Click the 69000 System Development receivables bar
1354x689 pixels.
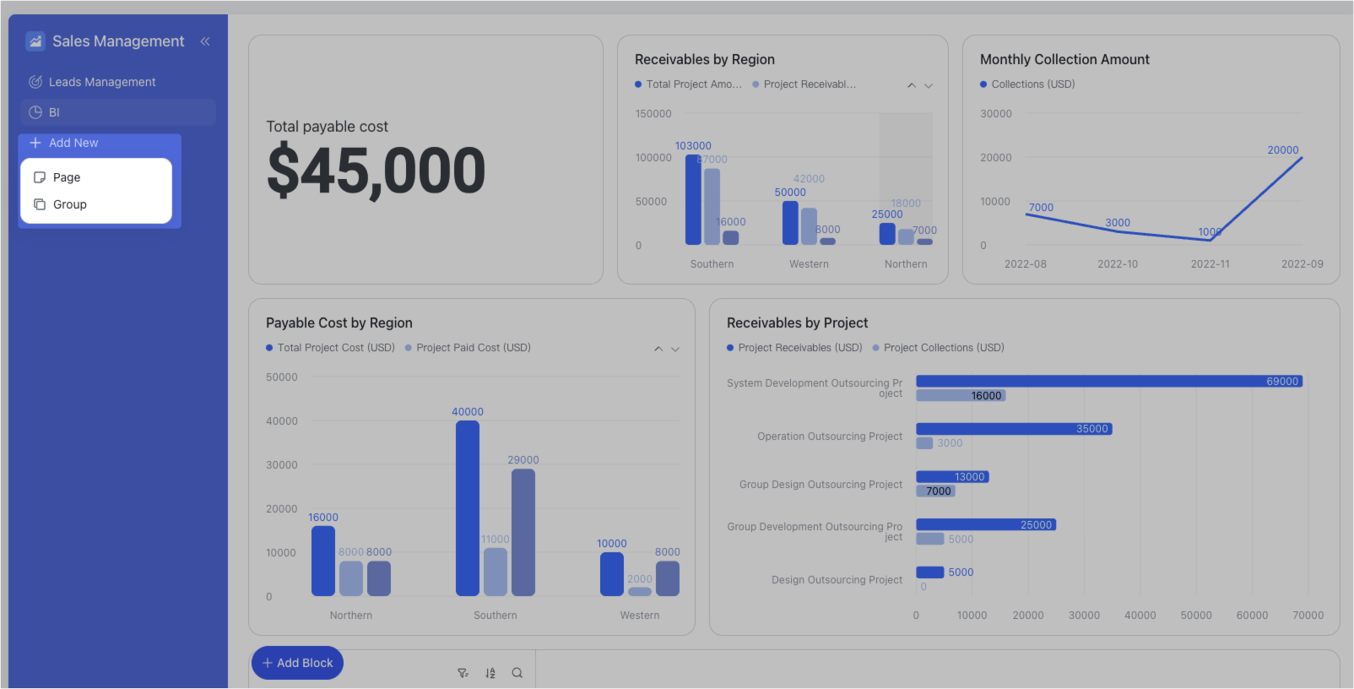pyautogui.click(x=1109, y=382)
